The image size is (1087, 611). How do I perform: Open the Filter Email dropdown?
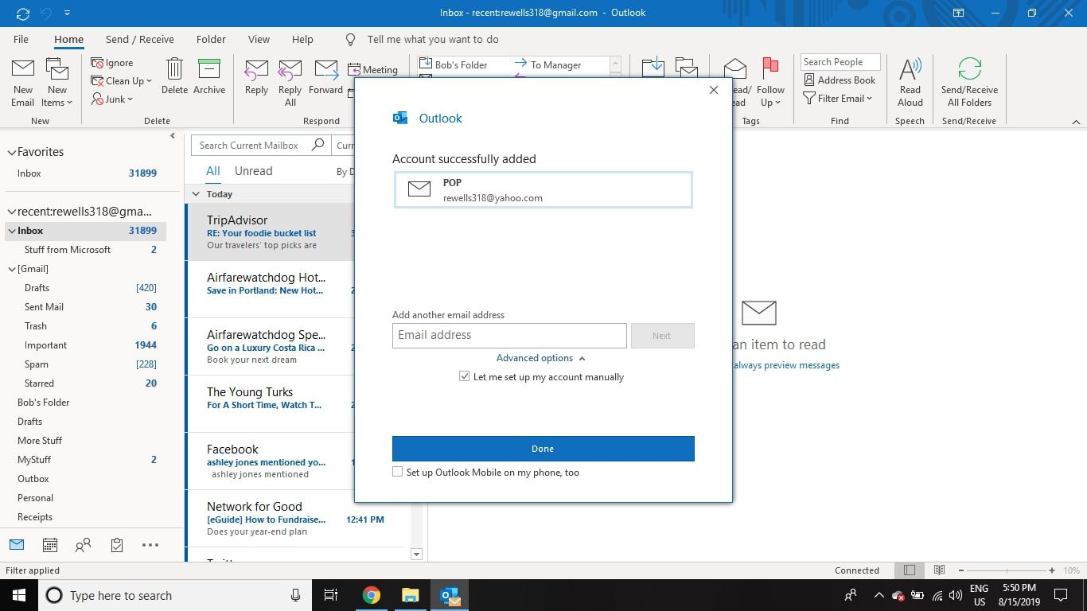(838, 99)
